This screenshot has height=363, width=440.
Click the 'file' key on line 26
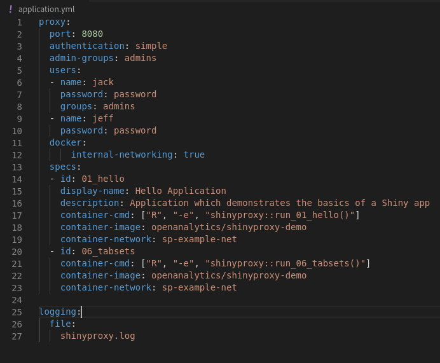point(60,324)
